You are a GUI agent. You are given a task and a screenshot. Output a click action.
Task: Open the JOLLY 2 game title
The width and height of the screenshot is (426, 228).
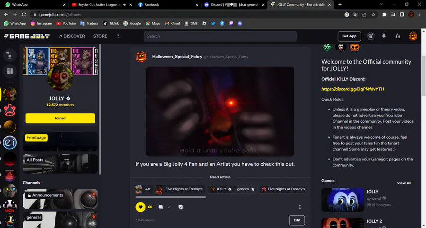tap(374, 221)
